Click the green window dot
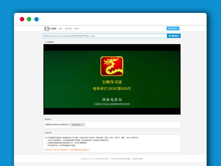The height and width of the screenshot is (166, 221). tap(29, 19)
